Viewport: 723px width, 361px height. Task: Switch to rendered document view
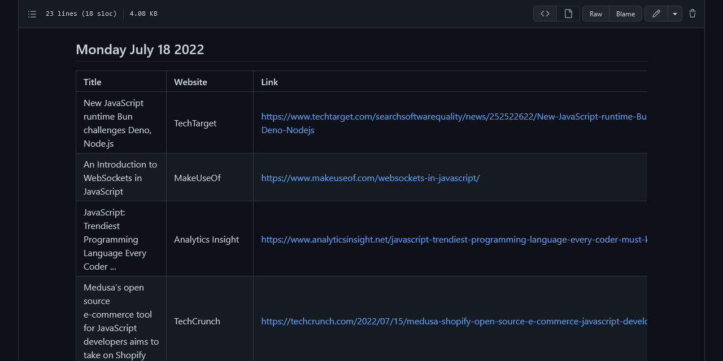(x=568, y=13)
